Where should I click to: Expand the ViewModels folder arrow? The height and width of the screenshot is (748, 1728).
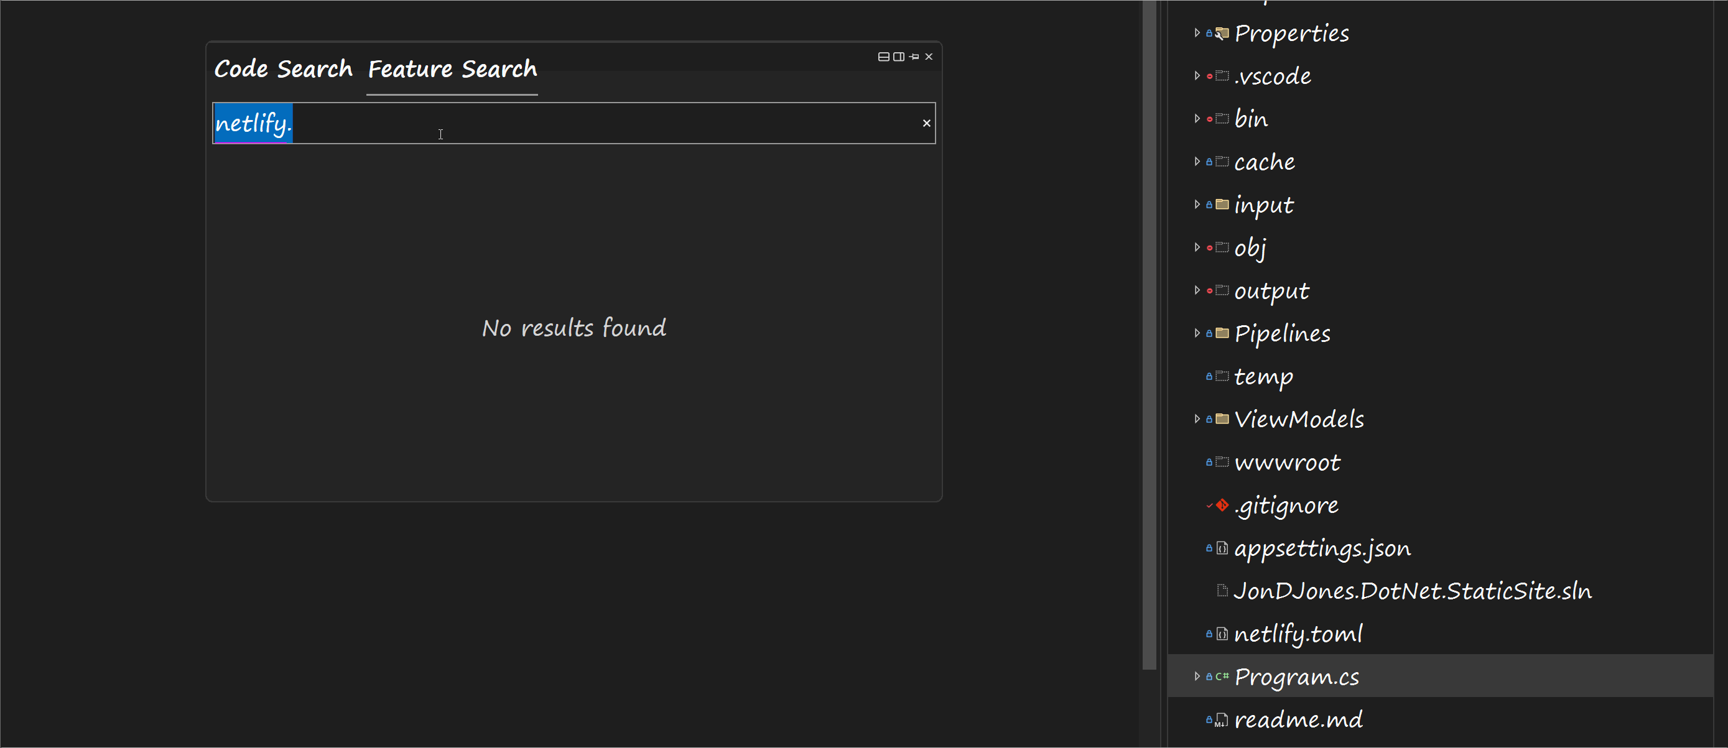click(x=1197, y=419)
